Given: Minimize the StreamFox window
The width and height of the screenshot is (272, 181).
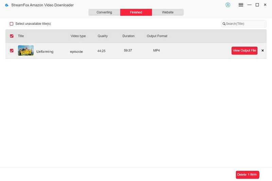Looking at the screenshot, I should [x=250, y=5].
